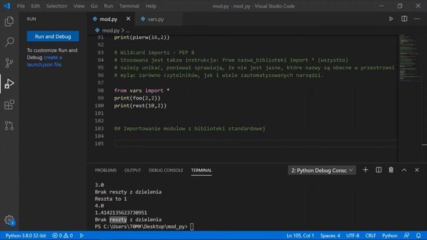
Task: Click line number 98 in gutter
Action: point(101,91)
